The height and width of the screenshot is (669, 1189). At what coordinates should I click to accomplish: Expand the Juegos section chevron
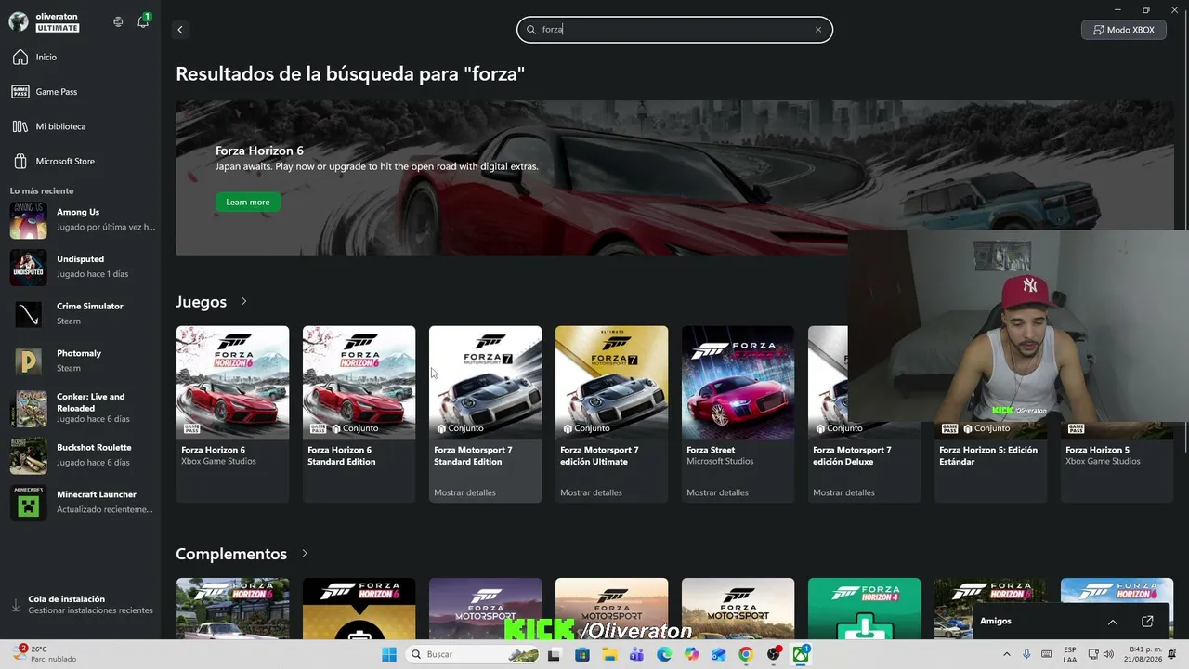[244, 301]
